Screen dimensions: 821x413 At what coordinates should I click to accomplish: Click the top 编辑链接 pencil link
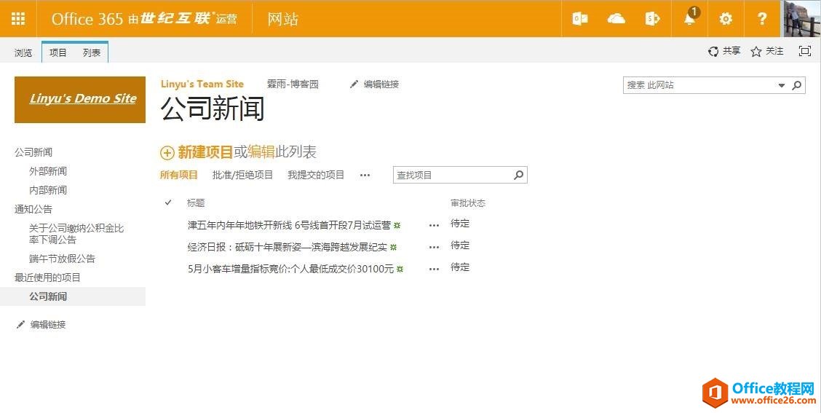coord(374,84)
